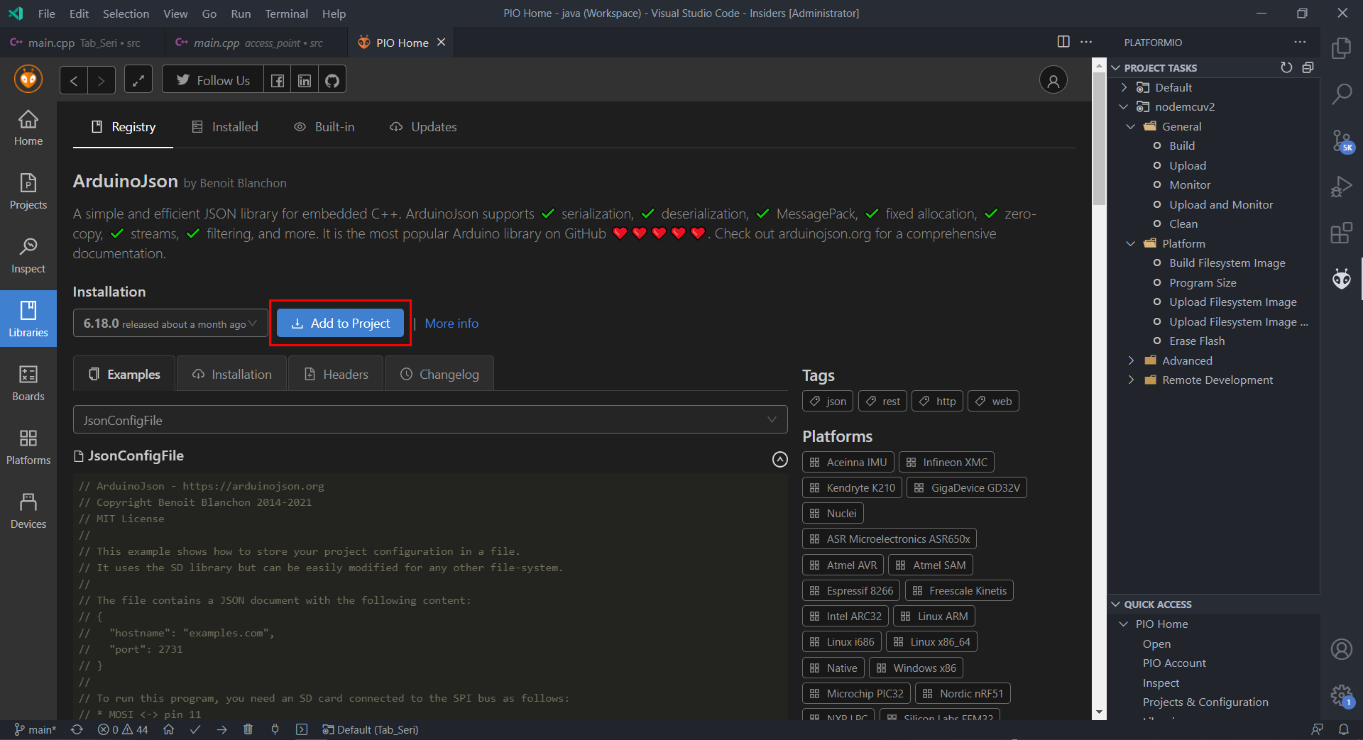Screen dimensions: 1363x740
Task: Collapse the JsonConfigFile example with up-arrow circle
Action: click(x=779, y=460)
